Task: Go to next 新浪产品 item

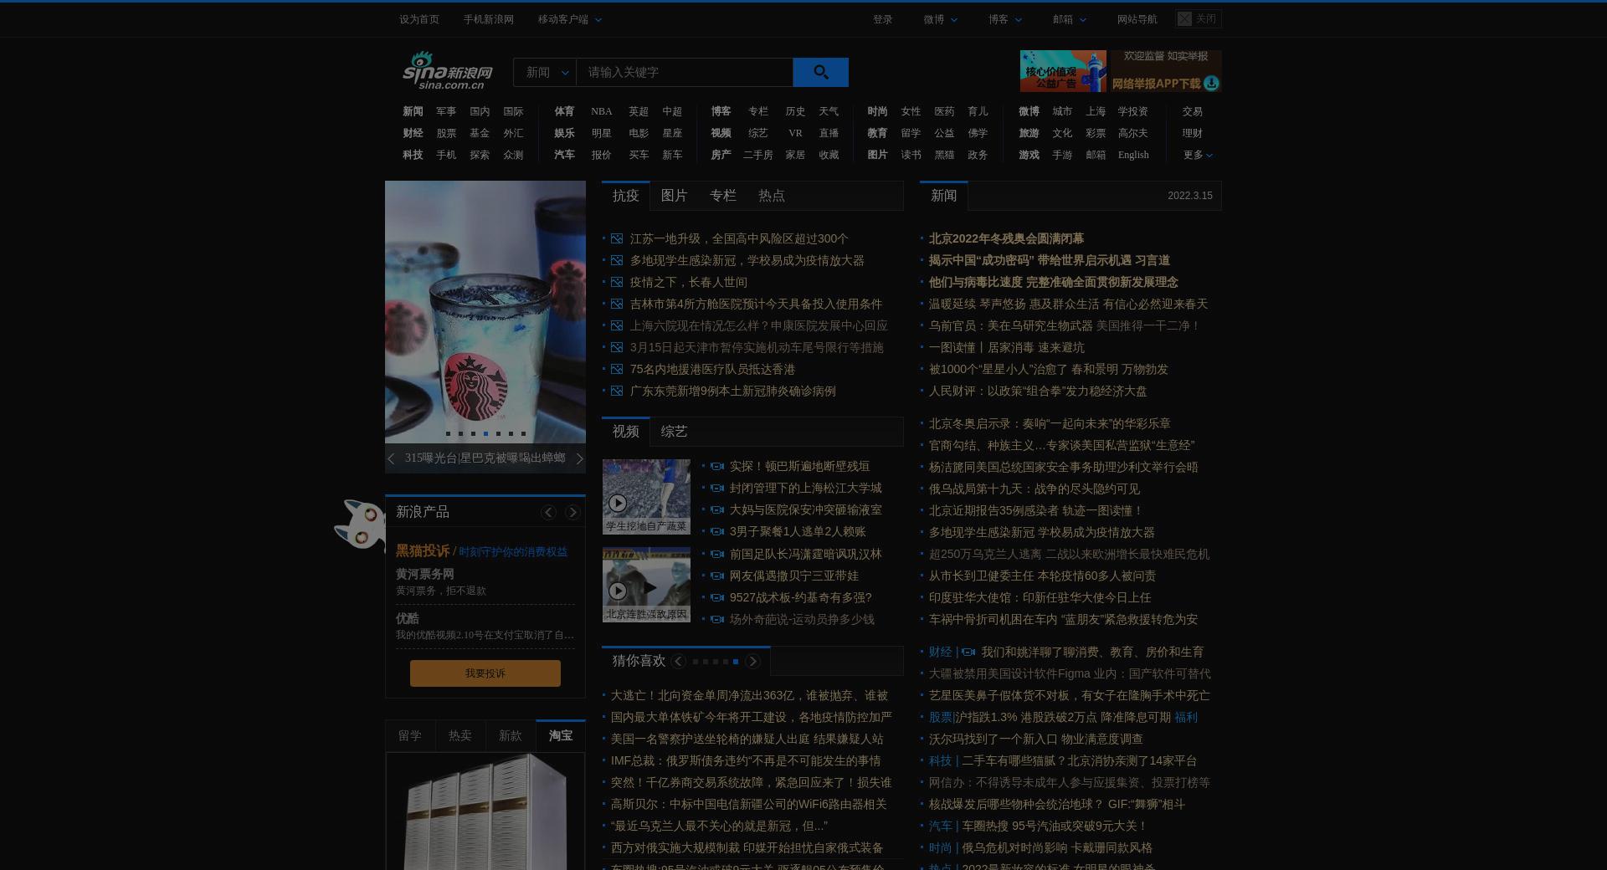Action: coord(572,512)
